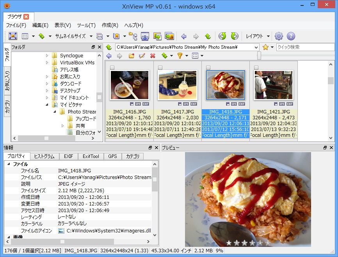Open the XnView settings gear icon
338x257 pixels.
click(279, 36)
